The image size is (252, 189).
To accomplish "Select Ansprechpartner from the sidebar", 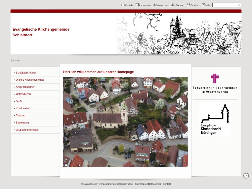I will click(25, 87).
